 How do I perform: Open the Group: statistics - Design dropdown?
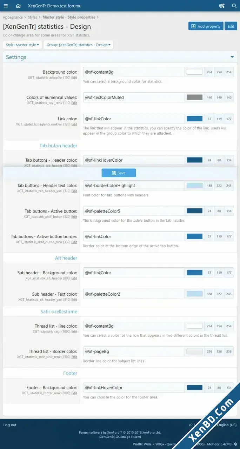pyautogui.click(x=79, y=45)
